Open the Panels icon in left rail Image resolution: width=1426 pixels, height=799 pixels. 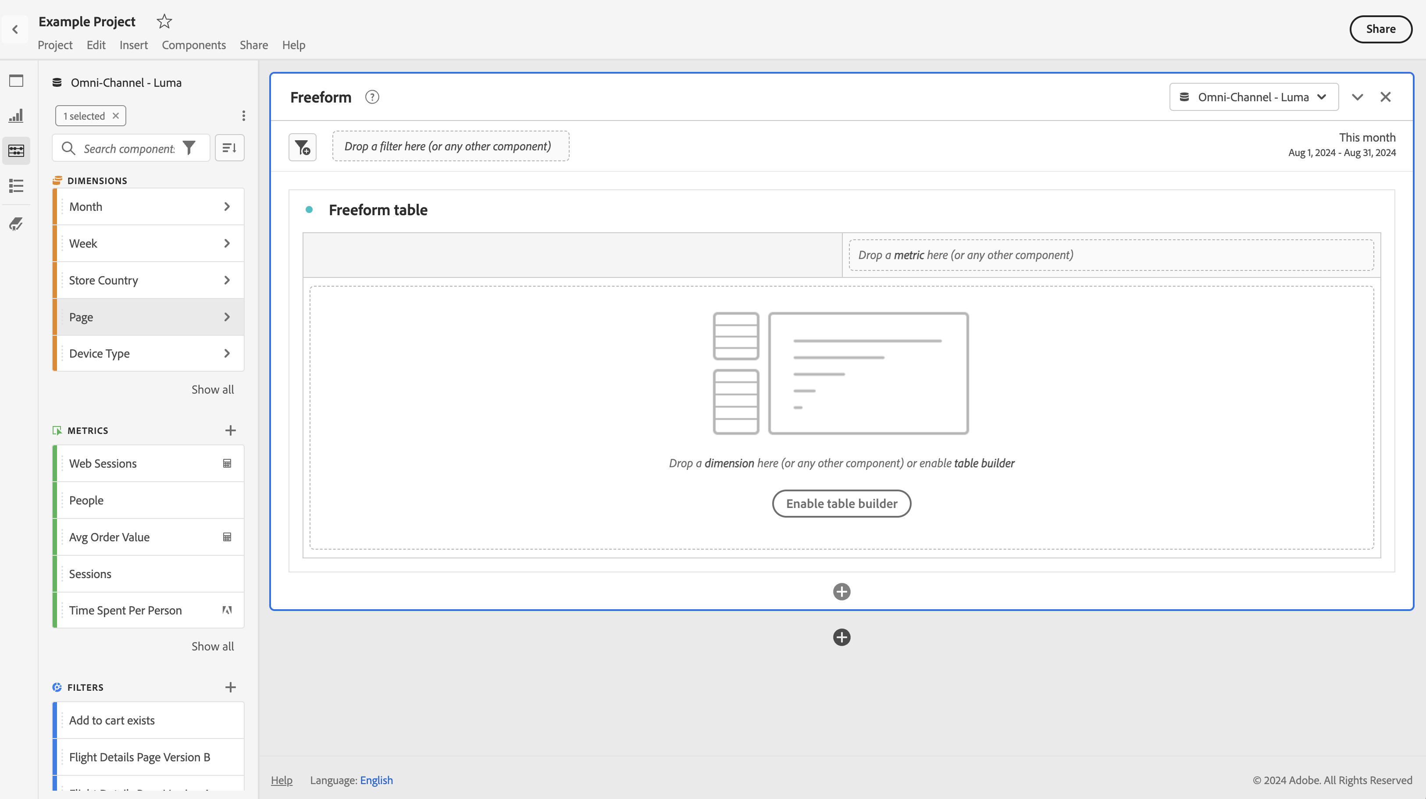pos(16,81)
